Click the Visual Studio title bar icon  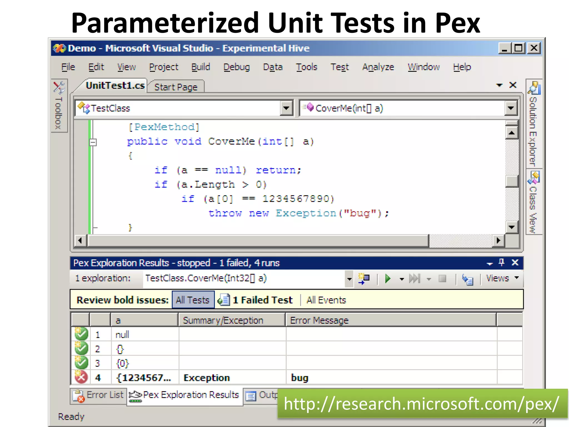click(x=59, y=48)
